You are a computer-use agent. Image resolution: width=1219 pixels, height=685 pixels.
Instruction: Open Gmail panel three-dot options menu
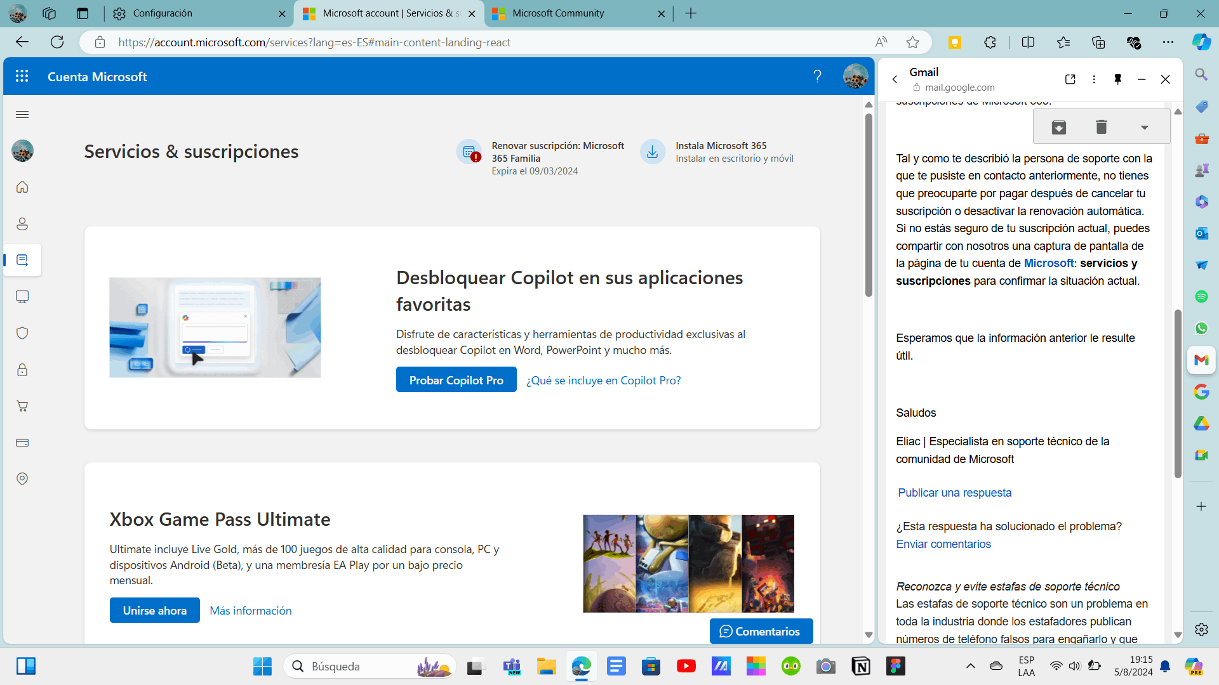point(1094,79)
